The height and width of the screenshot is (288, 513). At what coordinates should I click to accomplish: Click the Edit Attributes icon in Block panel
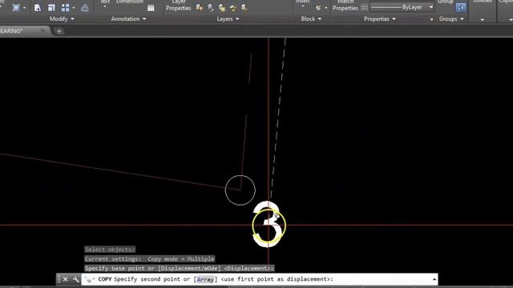click(x=318, y=8)
